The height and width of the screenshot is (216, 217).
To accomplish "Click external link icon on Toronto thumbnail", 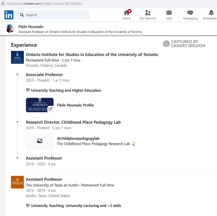I will 50,109.
